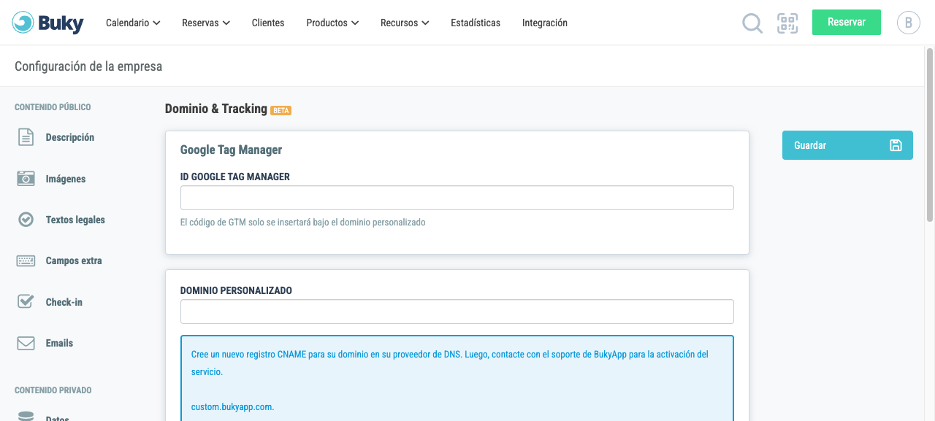935x421 pixels.
Task: Open the search magnifier icon
Action: [752, 23]
